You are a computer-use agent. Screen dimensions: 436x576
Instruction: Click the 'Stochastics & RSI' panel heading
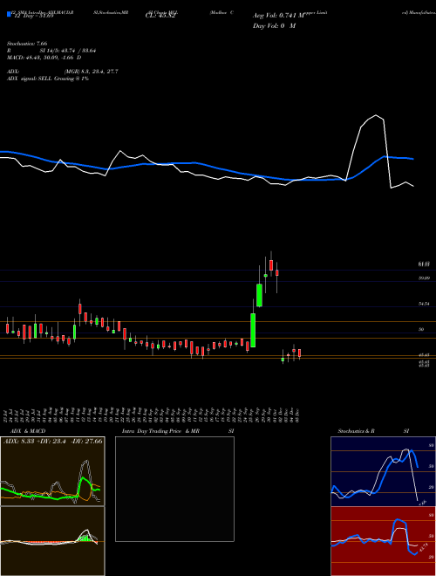[373, 431]
